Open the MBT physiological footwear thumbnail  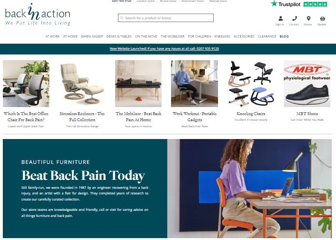click(x=307, y=84)
